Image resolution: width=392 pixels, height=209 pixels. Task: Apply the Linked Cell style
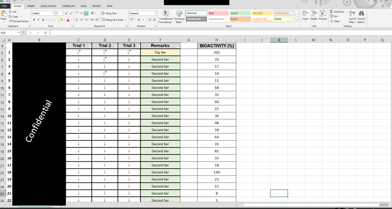click(262, 19)
